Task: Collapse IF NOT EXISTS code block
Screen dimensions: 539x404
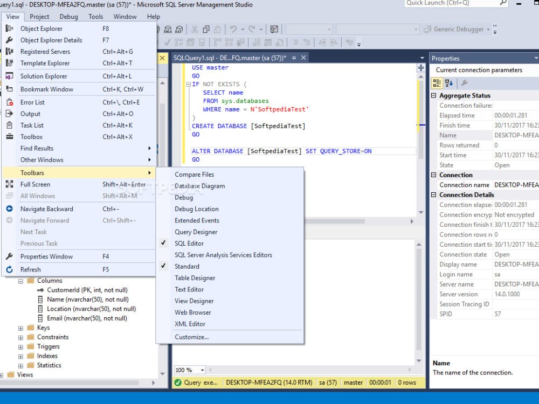Action: 188,84
